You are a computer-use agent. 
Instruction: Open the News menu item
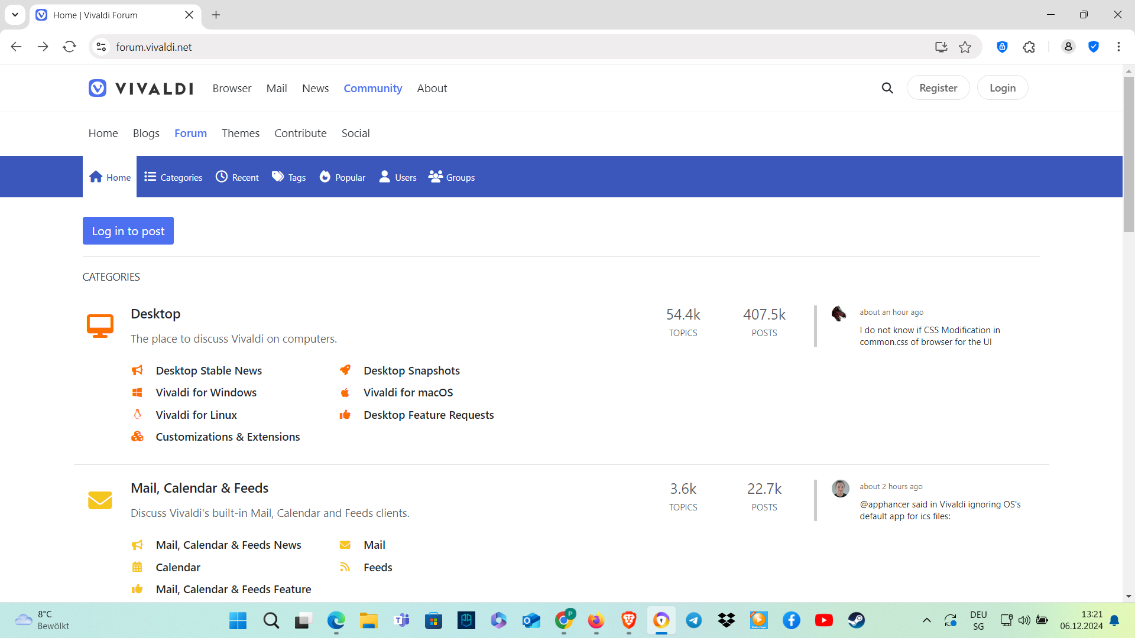click(x=315, y=88)
